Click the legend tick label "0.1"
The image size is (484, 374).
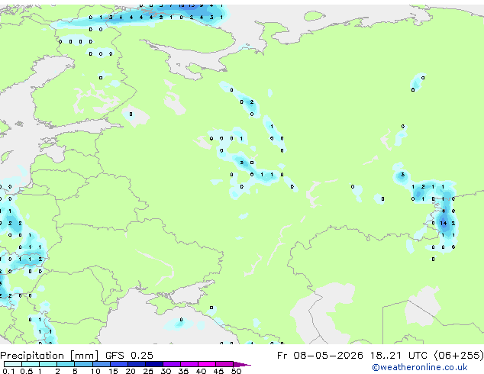8,371
